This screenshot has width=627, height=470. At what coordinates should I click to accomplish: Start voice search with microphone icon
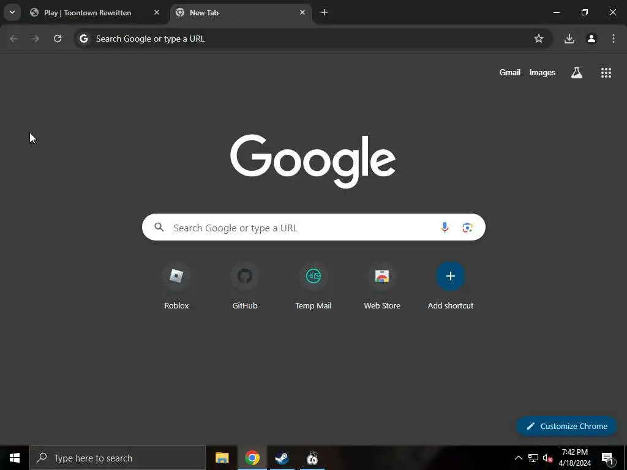tap(445, 228)
